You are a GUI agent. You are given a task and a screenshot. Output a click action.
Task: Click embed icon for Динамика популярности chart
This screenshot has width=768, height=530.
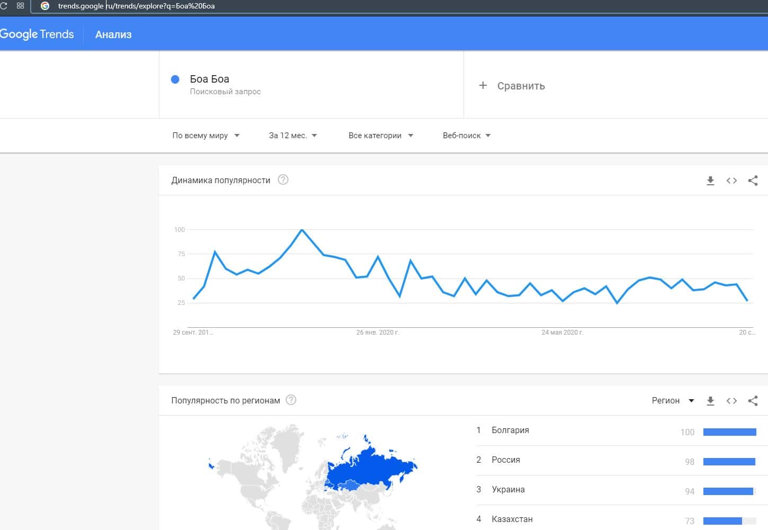tap(731, 181)
